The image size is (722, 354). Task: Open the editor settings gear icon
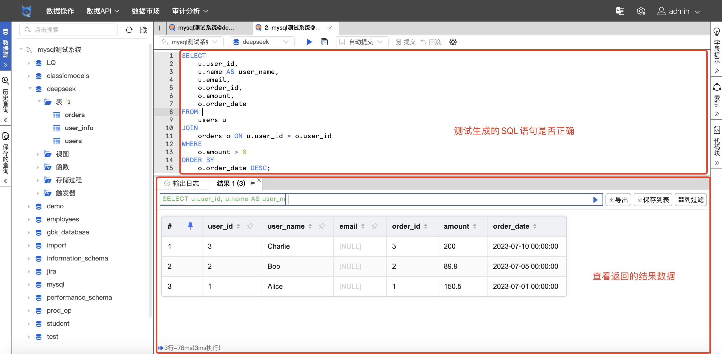coord(453,42)
